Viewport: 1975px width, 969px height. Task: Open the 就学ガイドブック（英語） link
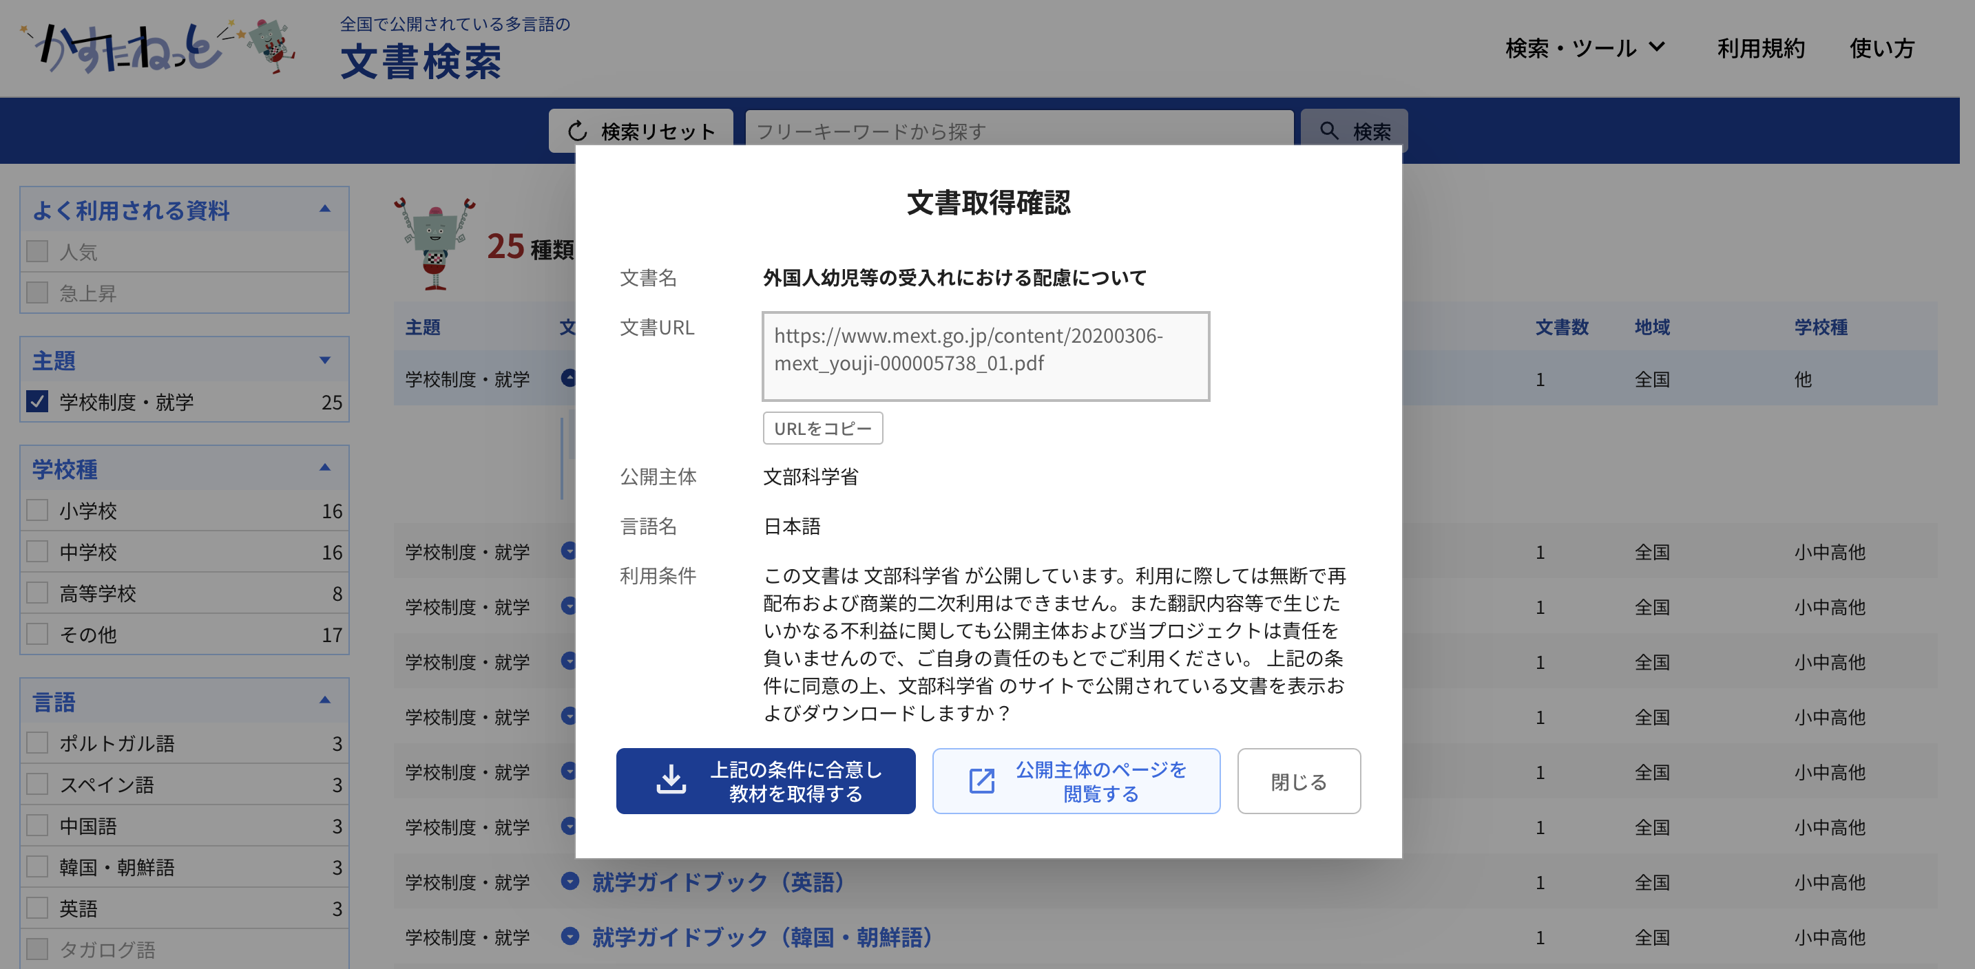click(718, 882)
